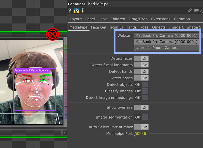Open the Drag/Drop parameter page
203x148 pixels.
(x=138, y=19)
